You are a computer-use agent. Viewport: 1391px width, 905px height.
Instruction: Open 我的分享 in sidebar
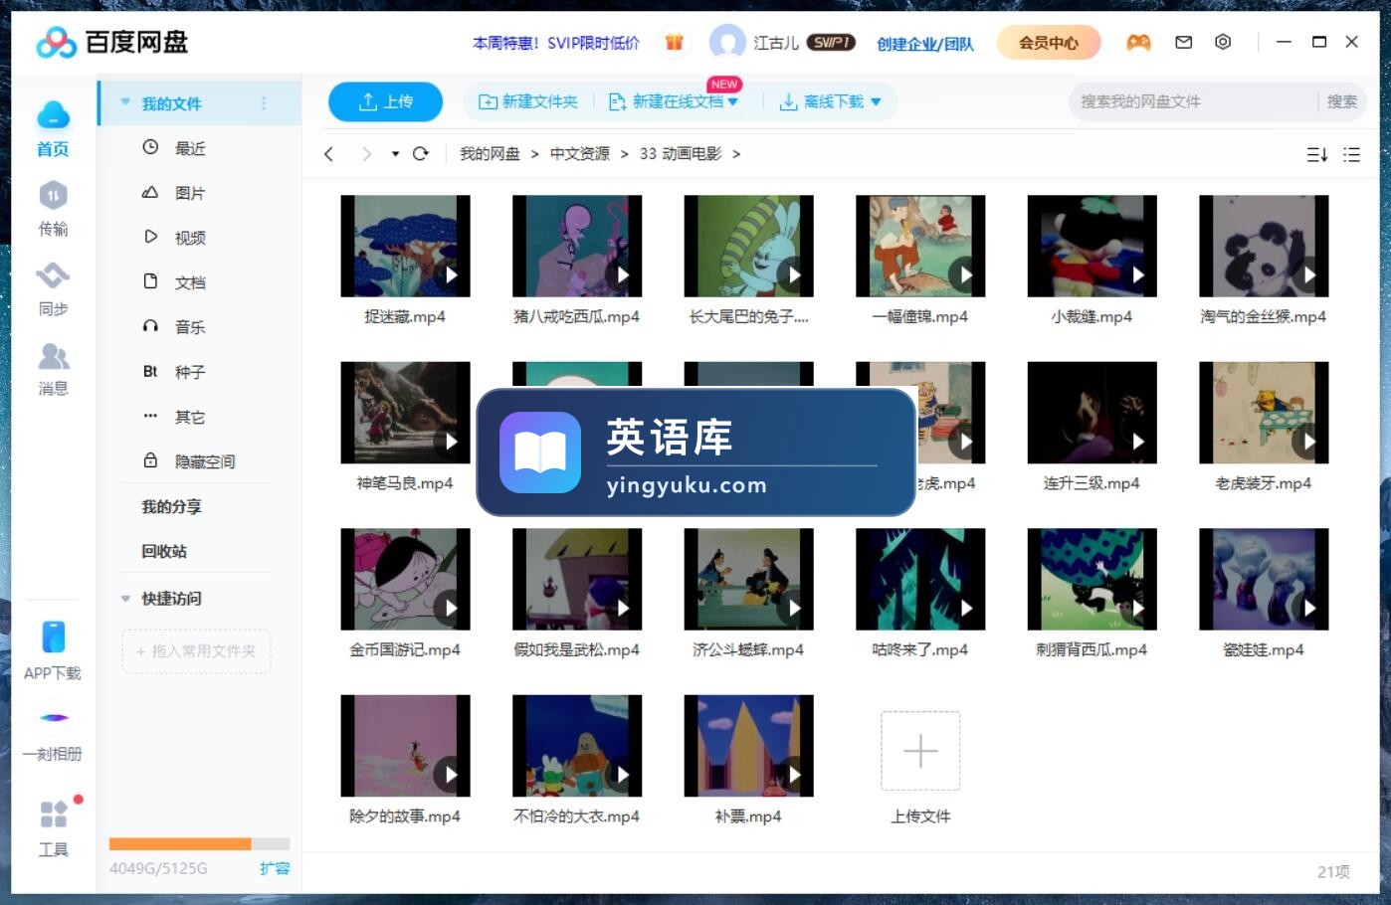click(171, 506)
